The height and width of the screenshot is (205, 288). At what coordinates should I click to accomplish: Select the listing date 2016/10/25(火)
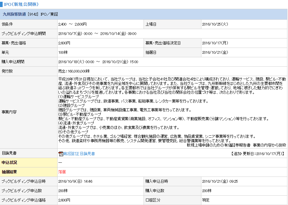[x=215, y=24]
